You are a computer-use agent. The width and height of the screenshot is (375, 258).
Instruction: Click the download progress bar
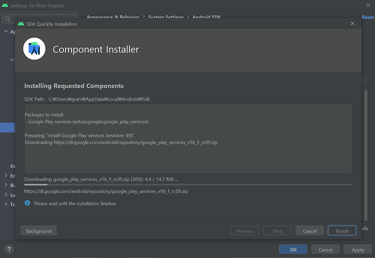188,185
